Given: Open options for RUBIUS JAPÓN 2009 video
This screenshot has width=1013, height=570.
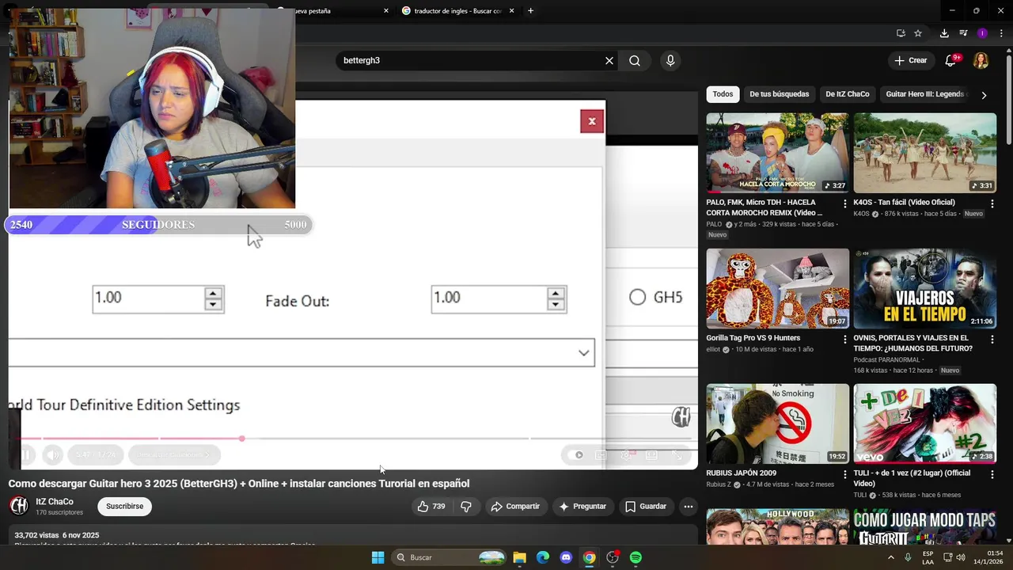Looking at the screenshot, I should pyautogui.click(x=845, y=475).
